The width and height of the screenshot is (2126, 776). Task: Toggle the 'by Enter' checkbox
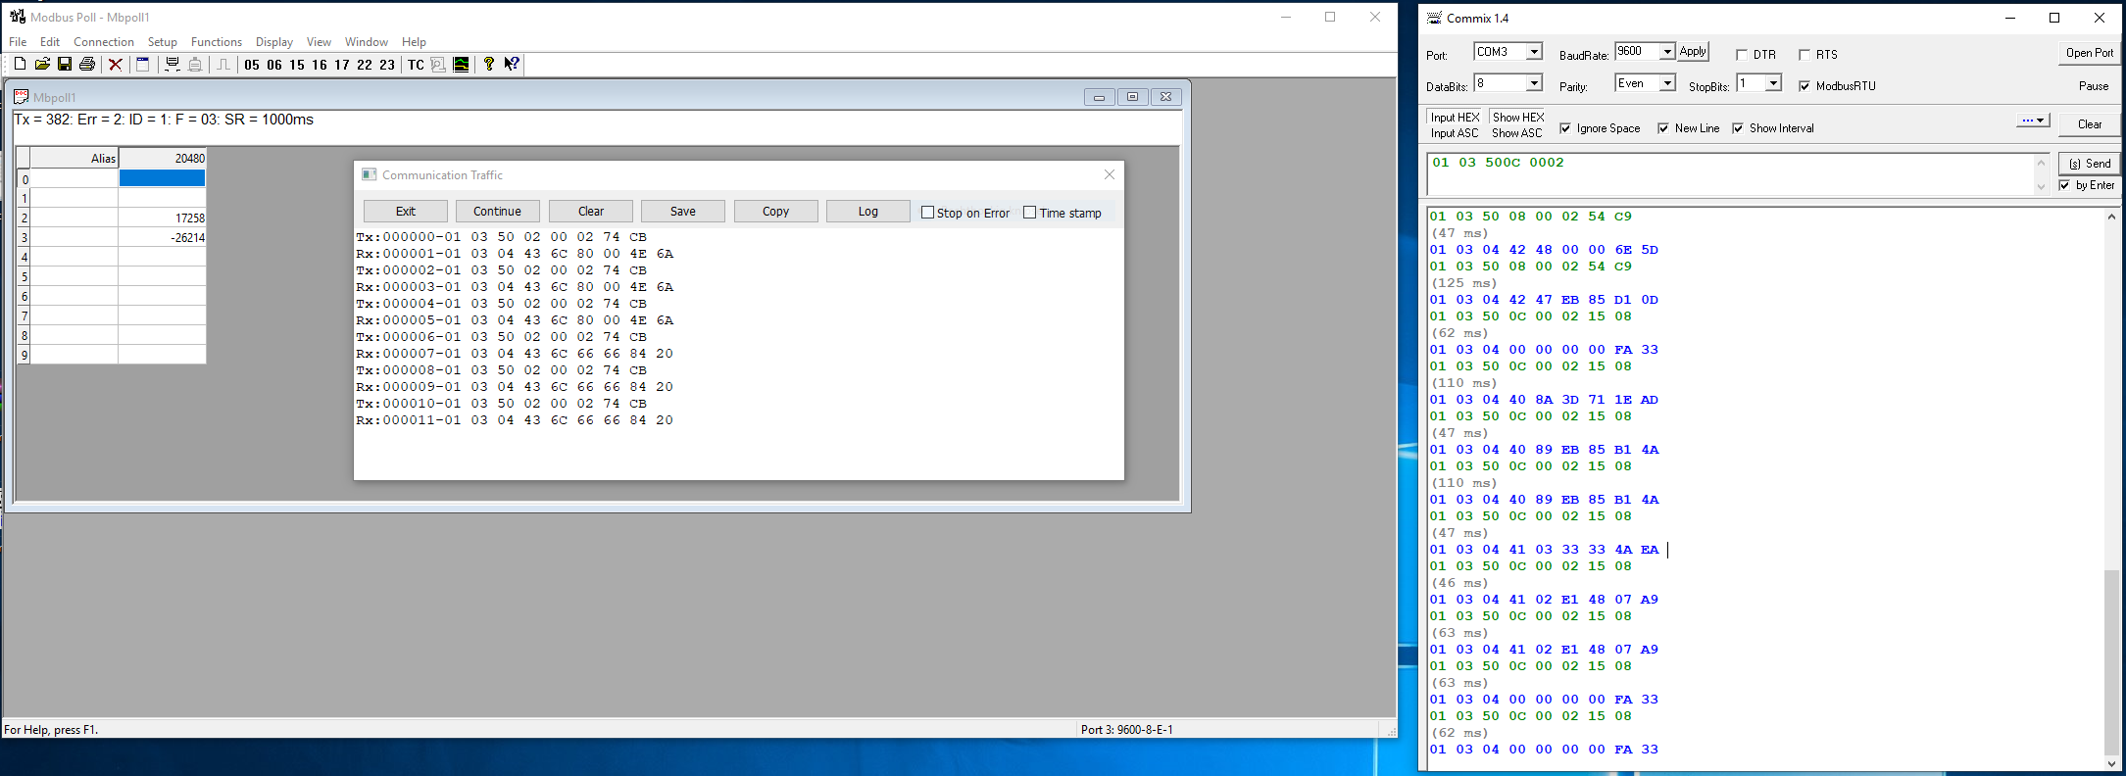(x=2065, y=185)
